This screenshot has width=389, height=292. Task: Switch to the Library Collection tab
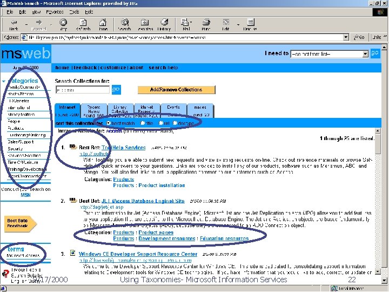click(120, 111)
